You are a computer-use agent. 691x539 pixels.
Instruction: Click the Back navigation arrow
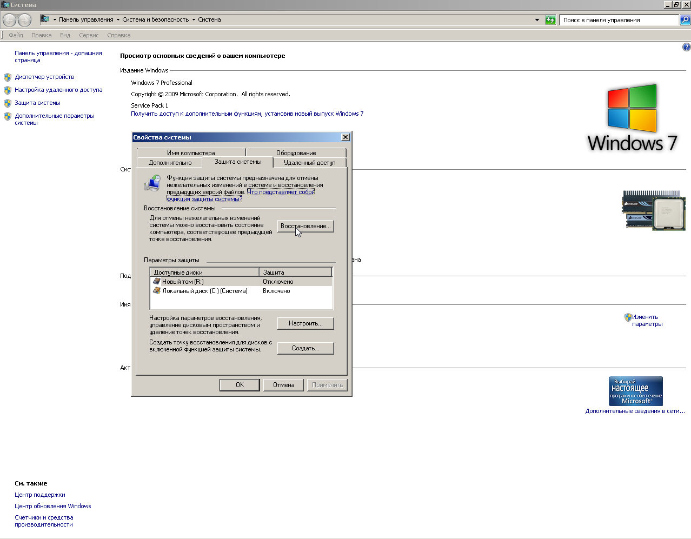pyautogui.click(x=10, y=21)
